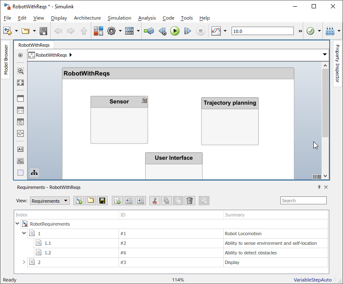Toggle the Property Inspector panel
Viewport: 343px width, 284px height.
pyautogui.click(x=337, y=67)
